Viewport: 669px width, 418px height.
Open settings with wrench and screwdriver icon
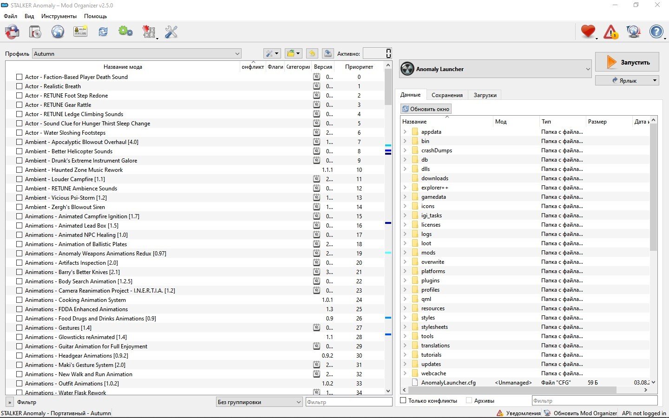coord(171,32)
